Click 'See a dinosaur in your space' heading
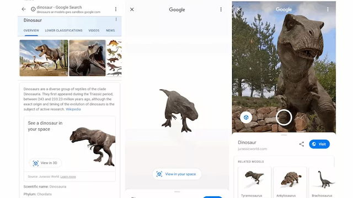Viewport: 353px width, 198px height. [45, 126]
